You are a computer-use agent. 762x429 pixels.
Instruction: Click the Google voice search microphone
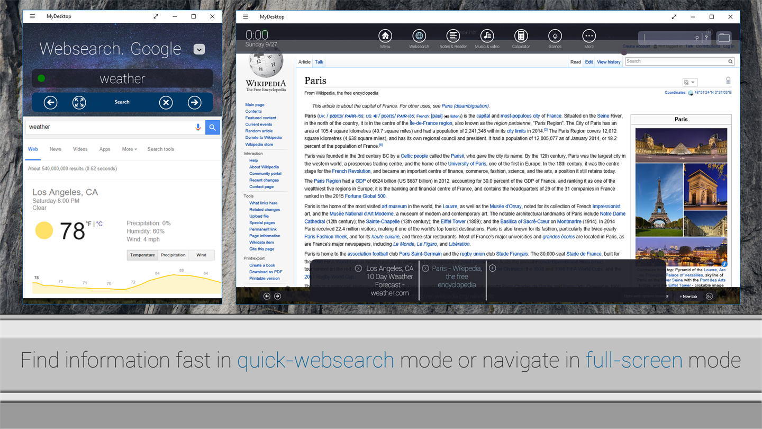tap(198, 127)
